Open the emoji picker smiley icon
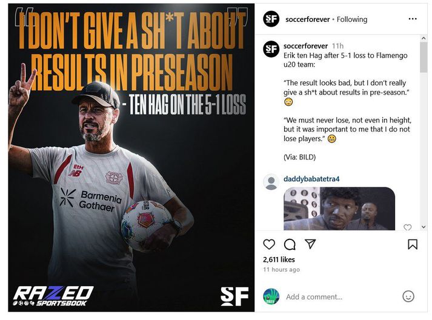Image resolution: width=432 pixels, height=320 pixels. point(408,296)
